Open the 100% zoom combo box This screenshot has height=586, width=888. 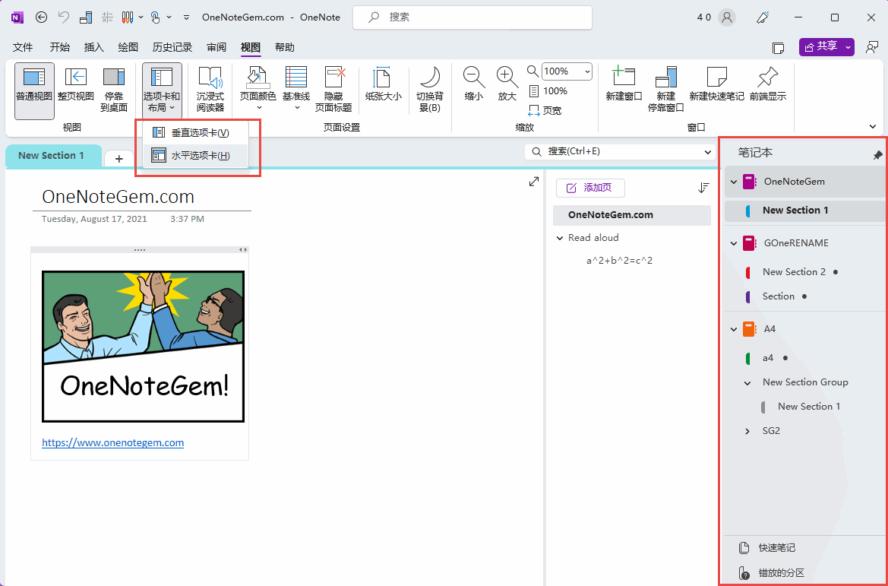[567, 71]
